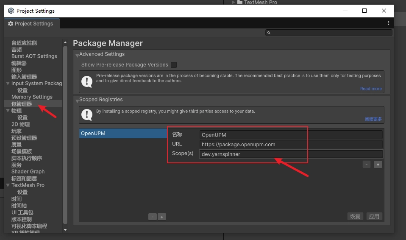Add a new scope with plus button
Image resolution: width=406 pixels, height=240 pixels.
pos(378,165)
